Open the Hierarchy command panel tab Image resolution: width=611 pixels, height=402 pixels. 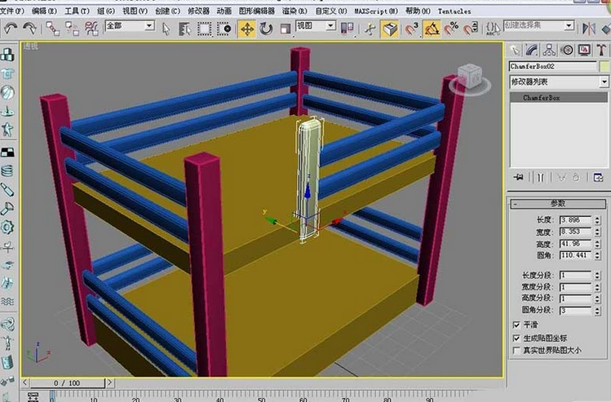(550, 50)
